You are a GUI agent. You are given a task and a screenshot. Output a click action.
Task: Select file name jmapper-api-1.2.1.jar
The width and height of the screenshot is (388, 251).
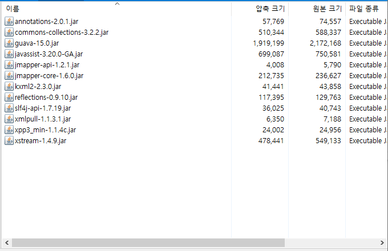47,65
